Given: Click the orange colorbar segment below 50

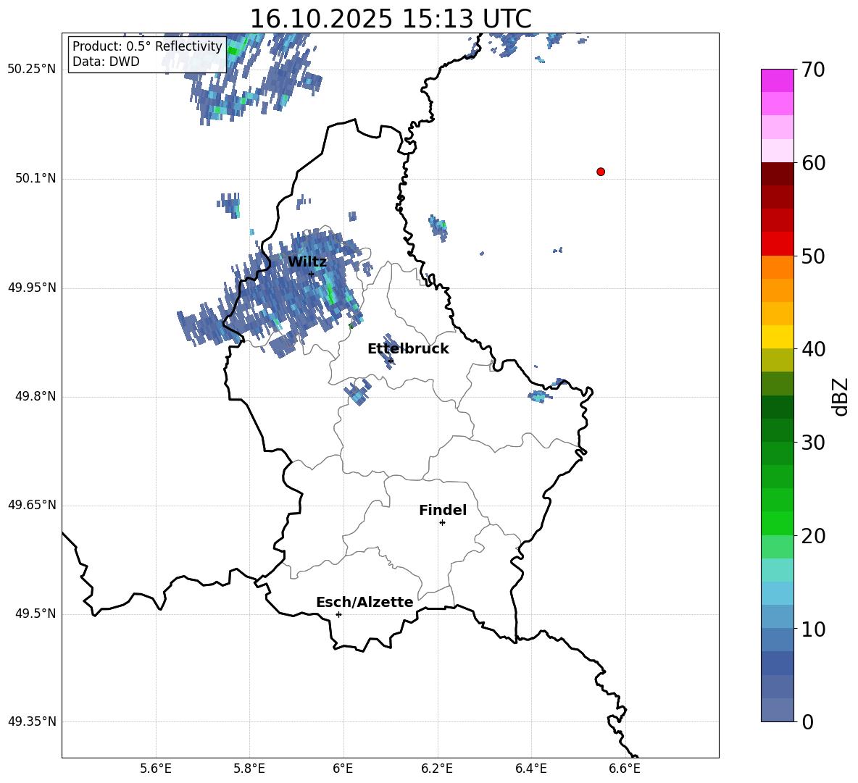Looking at the screenshot, I should click(777, 267).
